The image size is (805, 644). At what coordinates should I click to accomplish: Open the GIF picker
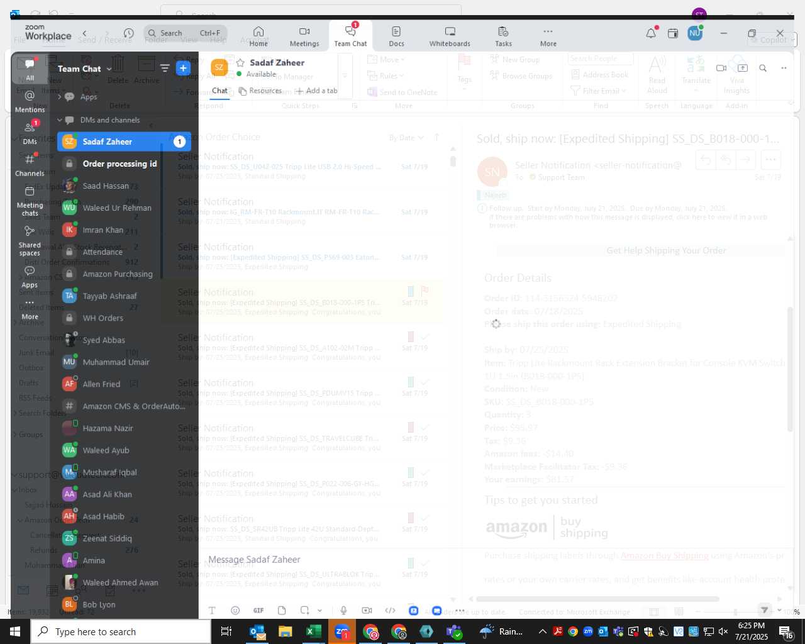point(258,610)
